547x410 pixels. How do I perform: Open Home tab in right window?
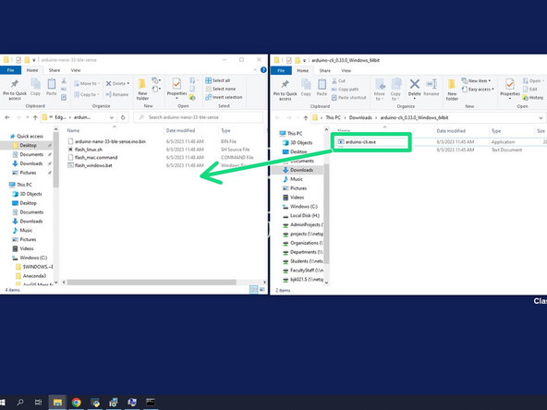point(302,70)
